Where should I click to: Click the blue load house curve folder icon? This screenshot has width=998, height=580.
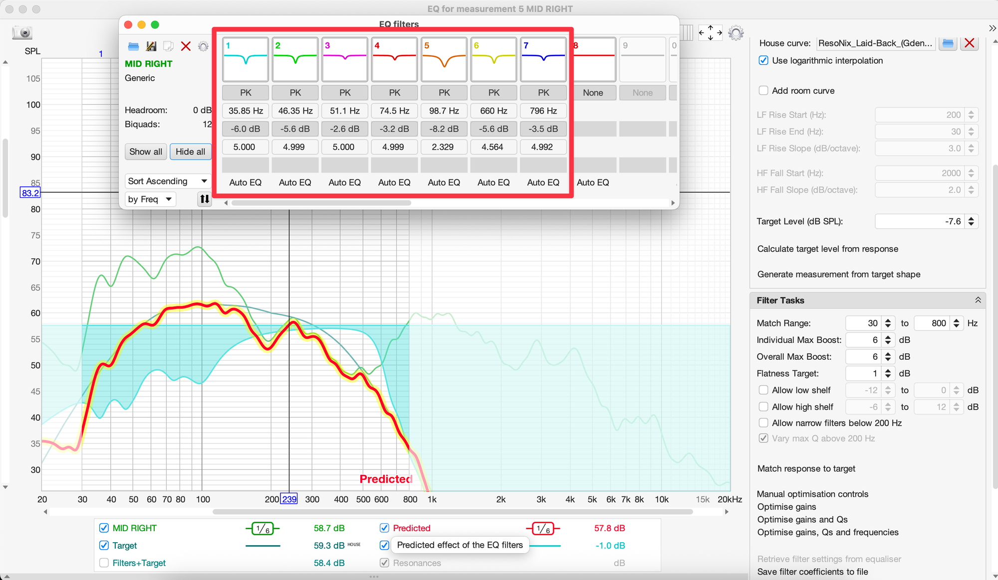pos(948,43)
